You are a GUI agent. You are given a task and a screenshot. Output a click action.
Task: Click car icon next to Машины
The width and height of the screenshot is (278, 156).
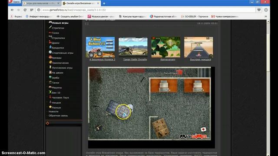click(x=50, y=87)
